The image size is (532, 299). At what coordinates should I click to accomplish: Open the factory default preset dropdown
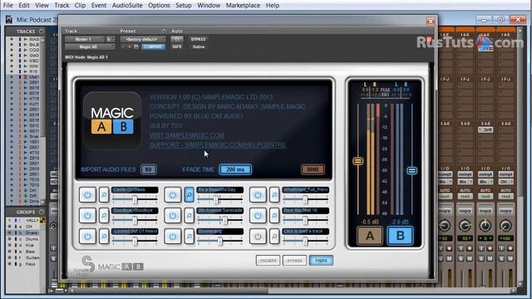pos(143,39)
